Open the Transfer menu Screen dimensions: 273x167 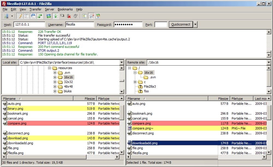(x=35, y=9)
